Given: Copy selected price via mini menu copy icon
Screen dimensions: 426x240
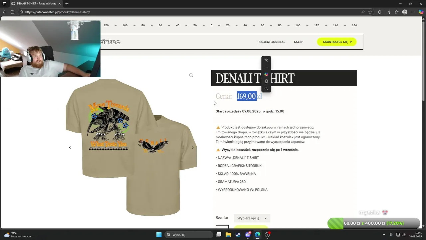Looking at the screenshot, I should pos(266,81).
